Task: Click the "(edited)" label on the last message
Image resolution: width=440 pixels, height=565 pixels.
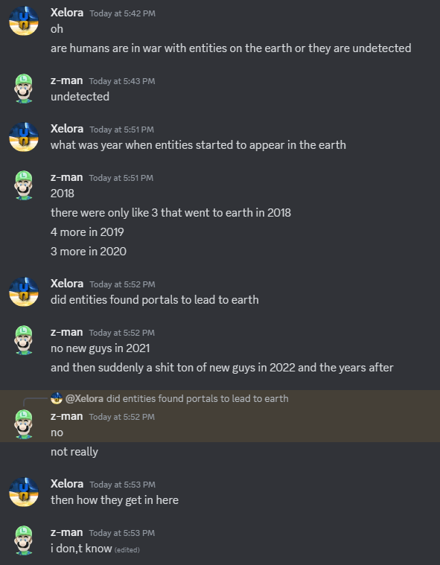Action: (127, 550)
